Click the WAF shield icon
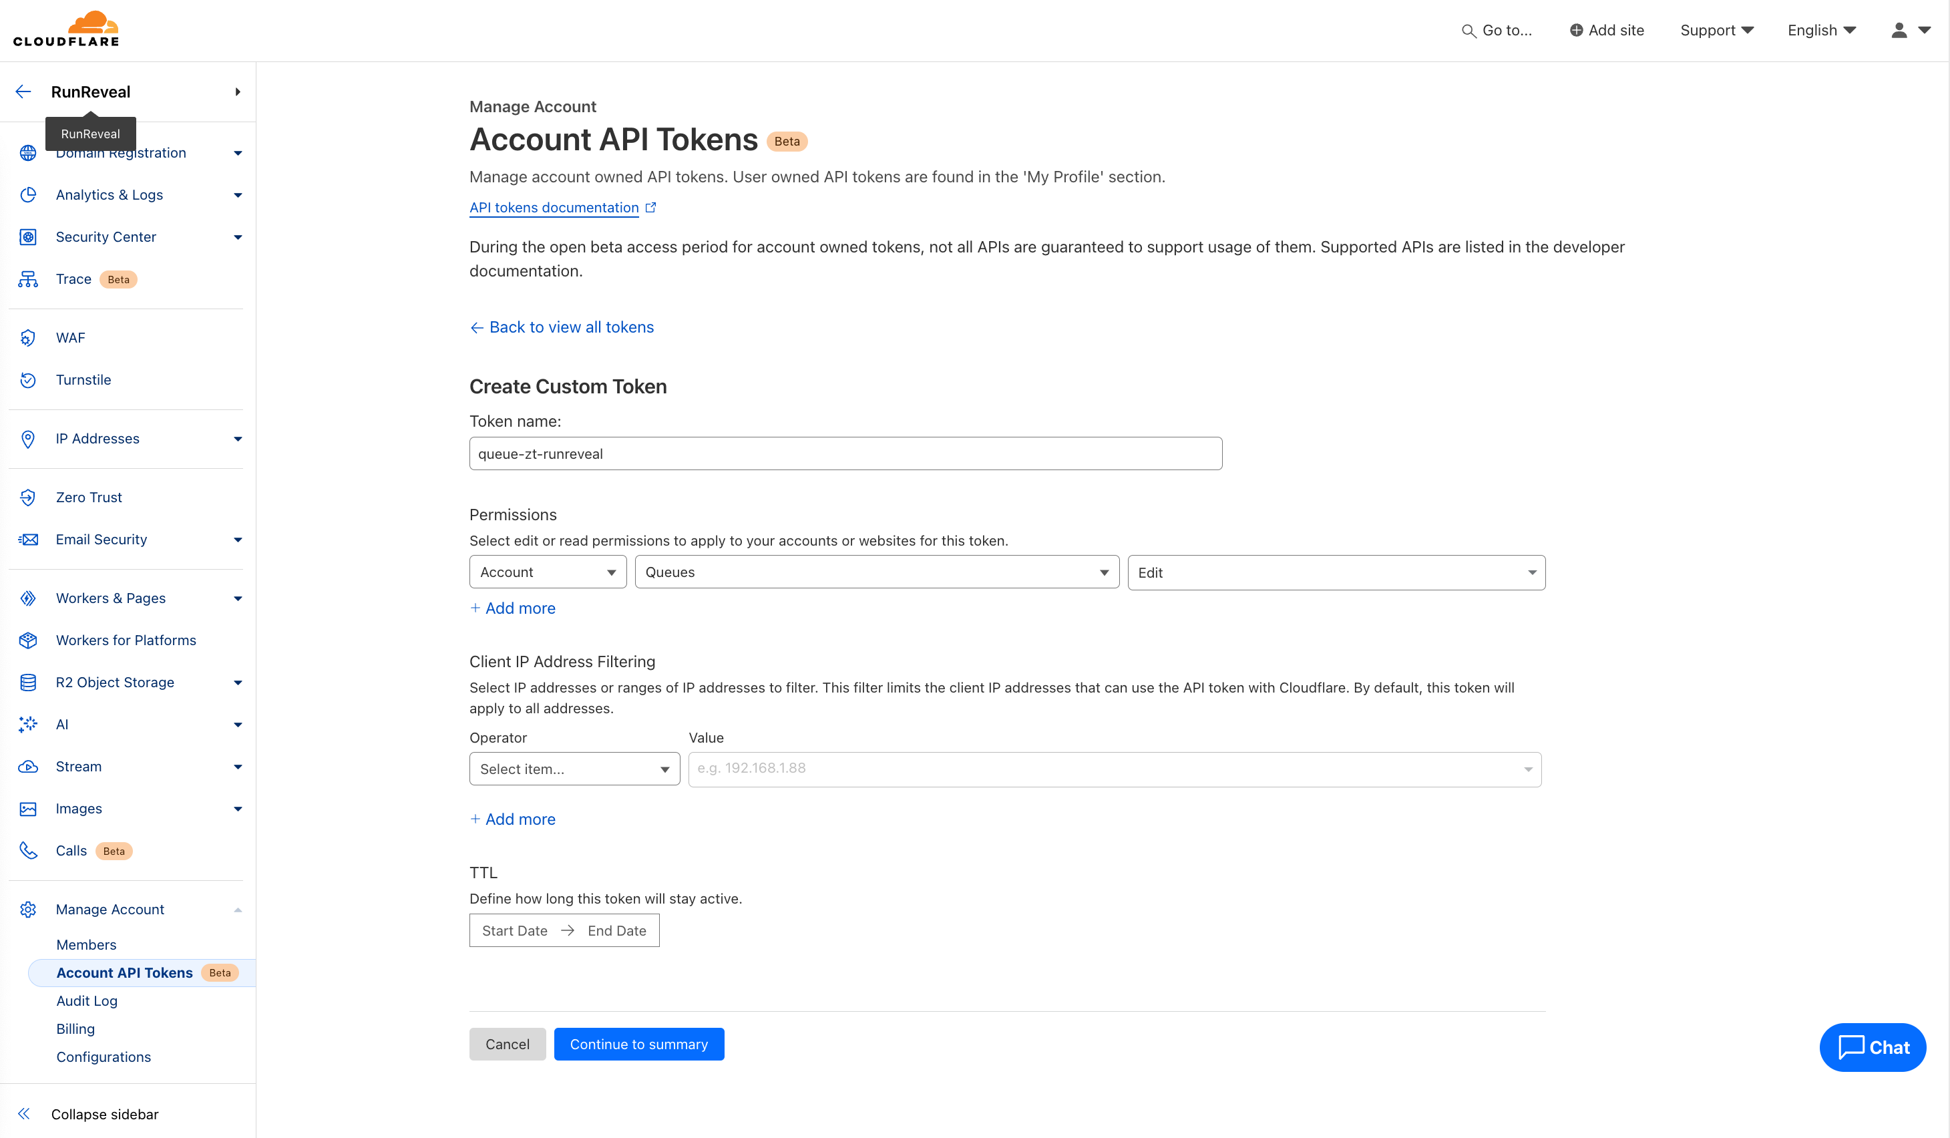 28,338
